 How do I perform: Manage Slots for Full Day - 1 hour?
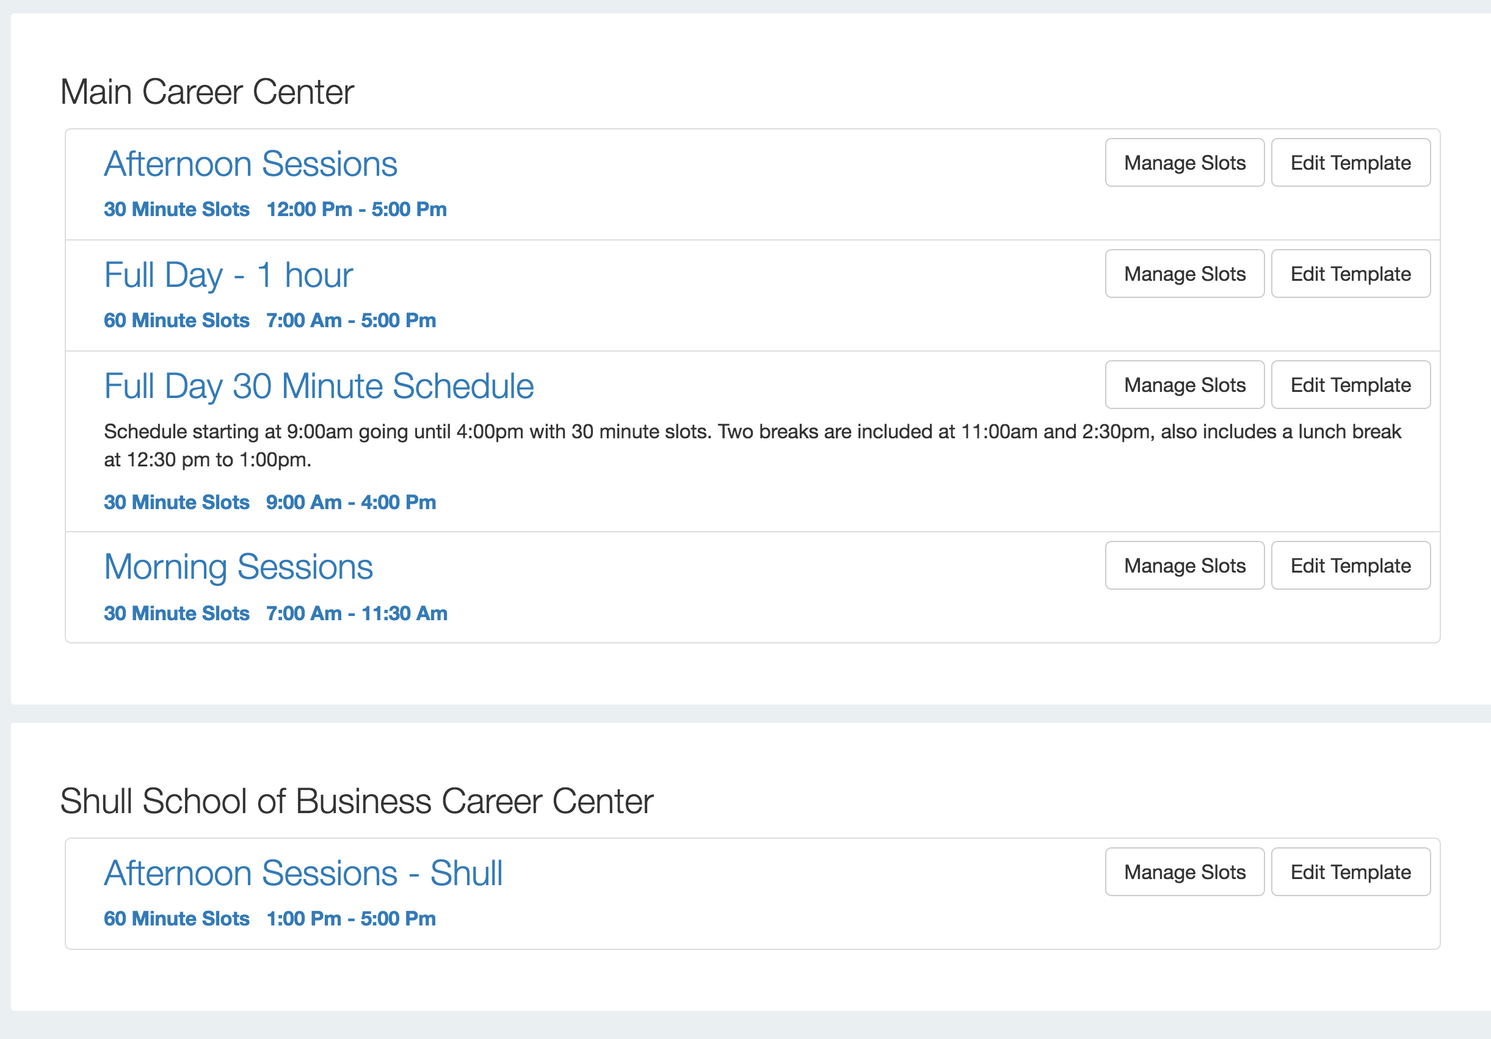pos(1184,273)
